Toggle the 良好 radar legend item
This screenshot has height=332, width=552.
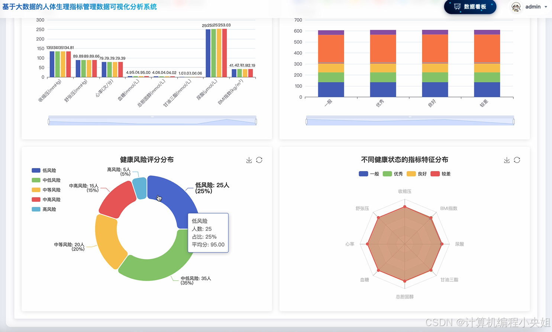[x=417, y=174]
